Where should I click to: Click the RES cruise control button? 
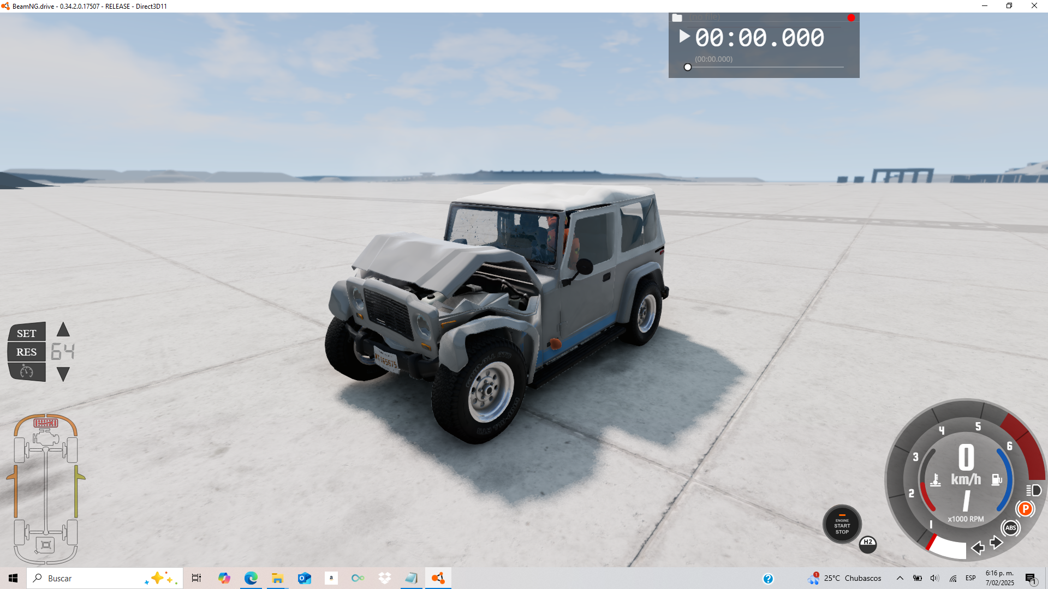(27, 352)
